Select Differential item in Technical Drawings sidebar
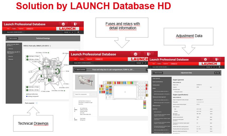 11,59
